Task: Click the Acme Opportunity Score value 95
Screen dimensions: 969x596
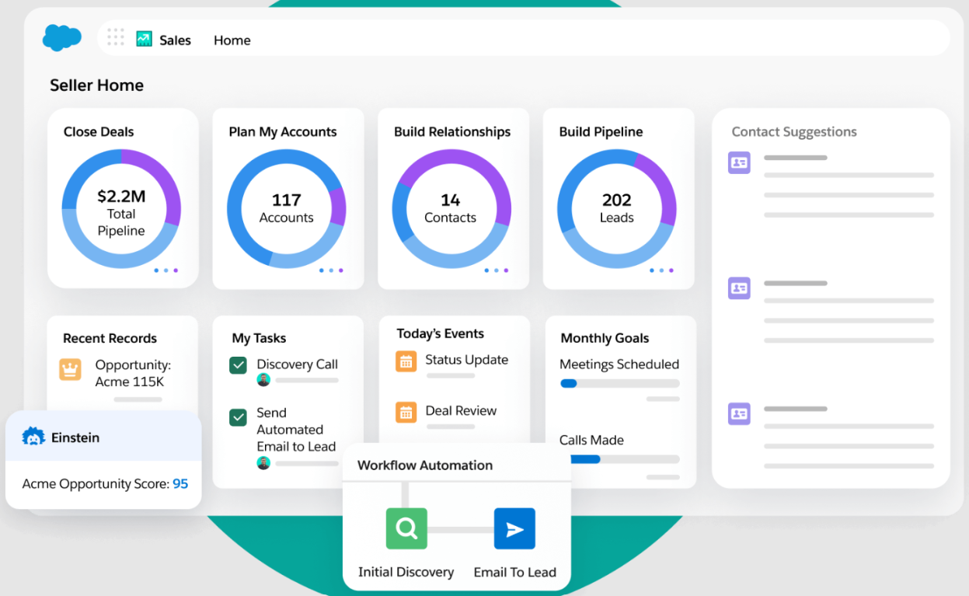Action: (x=180, y=484)
